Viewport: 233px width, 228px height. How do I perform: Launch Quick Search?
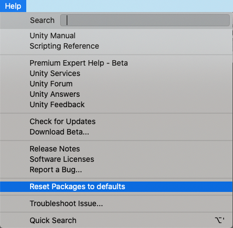click(116, 220)
